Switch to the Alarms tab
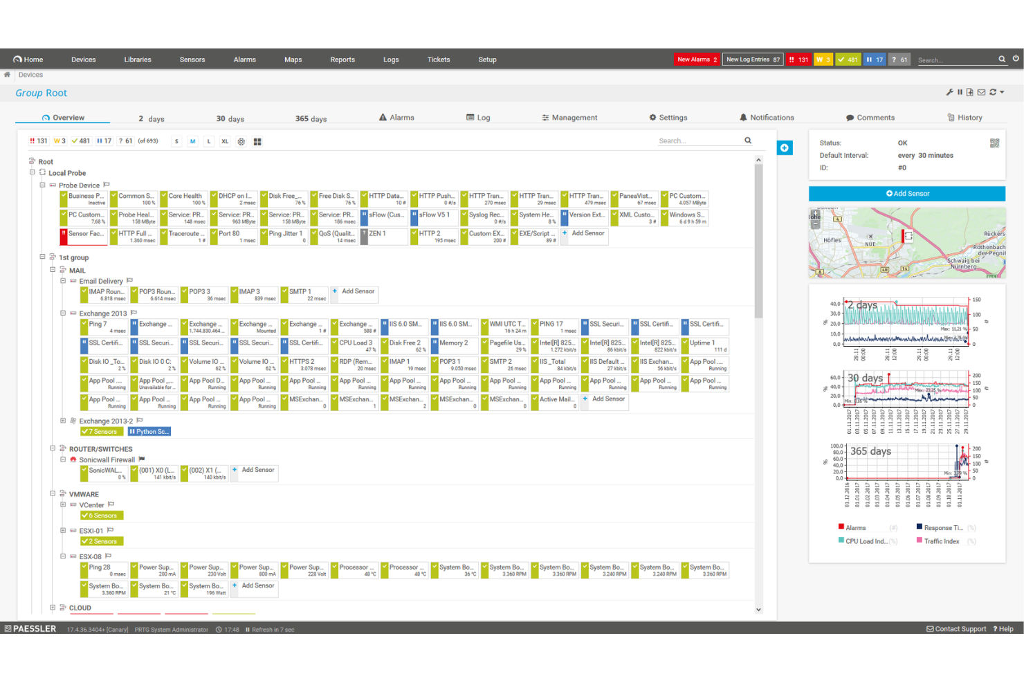 tap(397, 117)
